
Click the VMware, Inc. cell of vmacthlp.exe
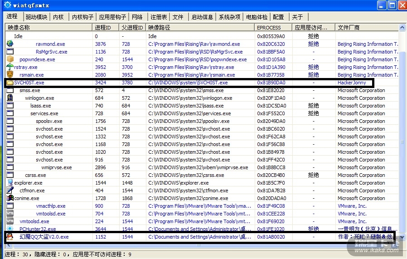352,206
